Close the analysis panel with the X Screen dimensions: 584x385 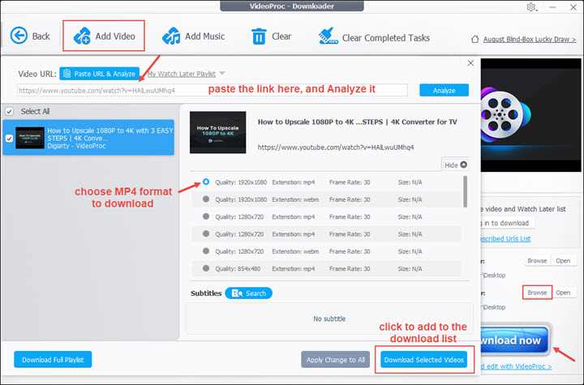[470, 63]
